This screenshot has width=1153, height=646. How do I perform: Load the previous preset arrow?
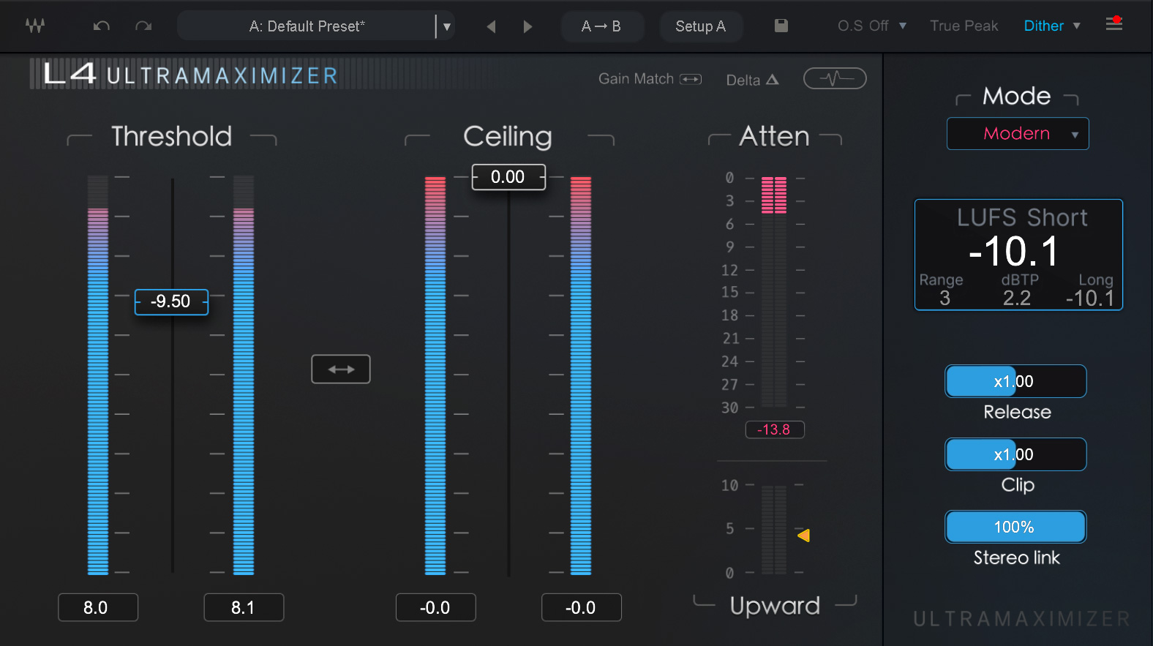pyautogui.click(x=491, y=26)
